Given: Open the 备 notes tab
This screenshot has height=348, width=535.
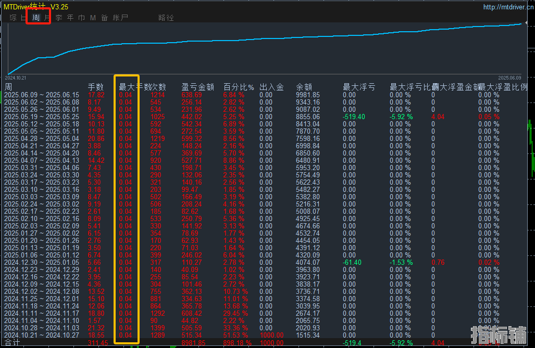Looking at the screenshot, I should (104, 18).
